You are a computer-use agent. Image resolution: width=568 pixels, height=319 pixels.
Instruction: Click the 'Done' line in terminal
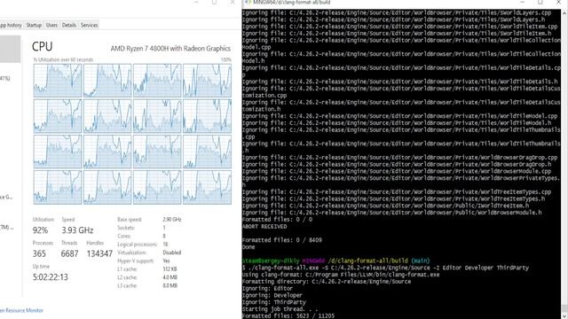click(248, 247)
